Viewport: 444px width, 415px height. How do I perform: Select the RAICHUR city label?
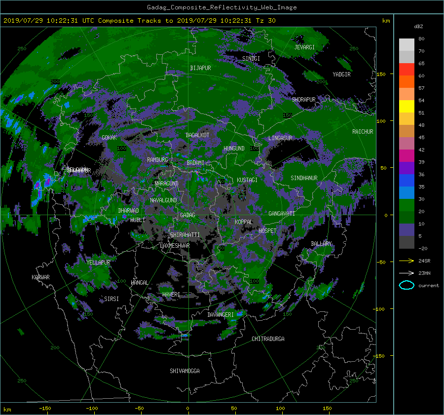[x=363, y=132]
